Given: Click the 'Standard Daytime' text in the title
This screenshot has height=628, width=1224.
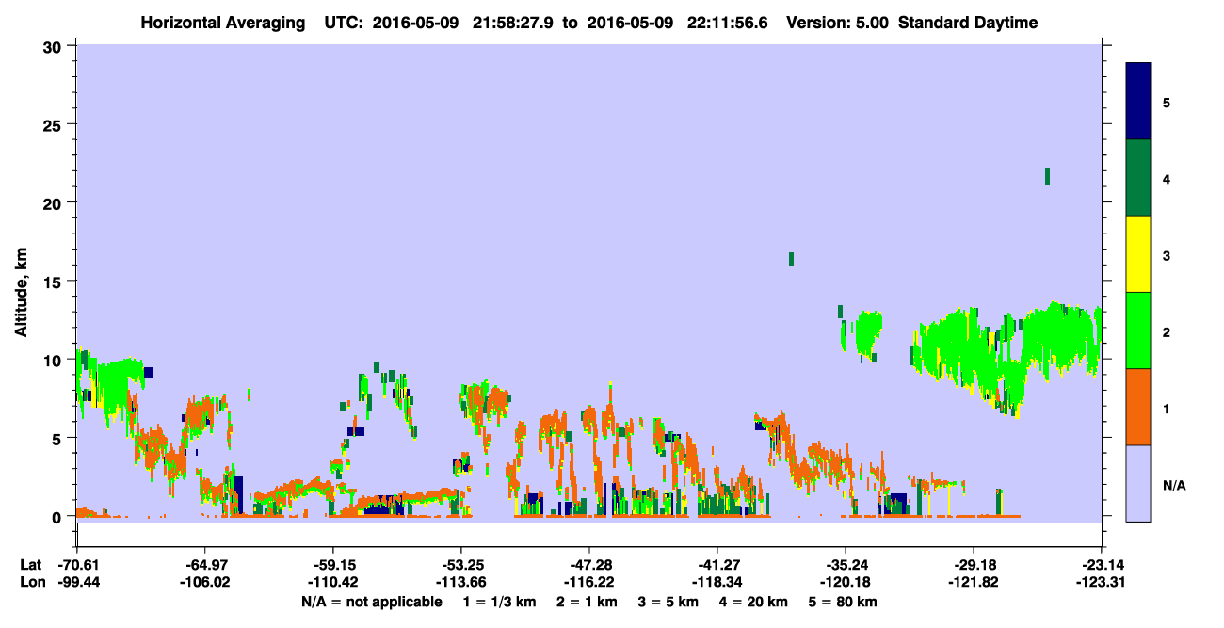Looking at the screenshot, I should click(x=968, y=23).
